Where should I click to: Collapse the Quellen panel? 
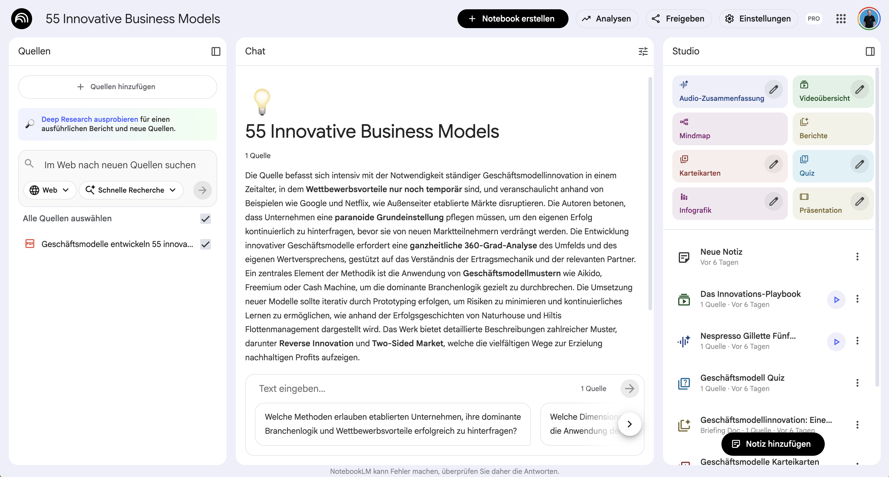click(216, 51)
